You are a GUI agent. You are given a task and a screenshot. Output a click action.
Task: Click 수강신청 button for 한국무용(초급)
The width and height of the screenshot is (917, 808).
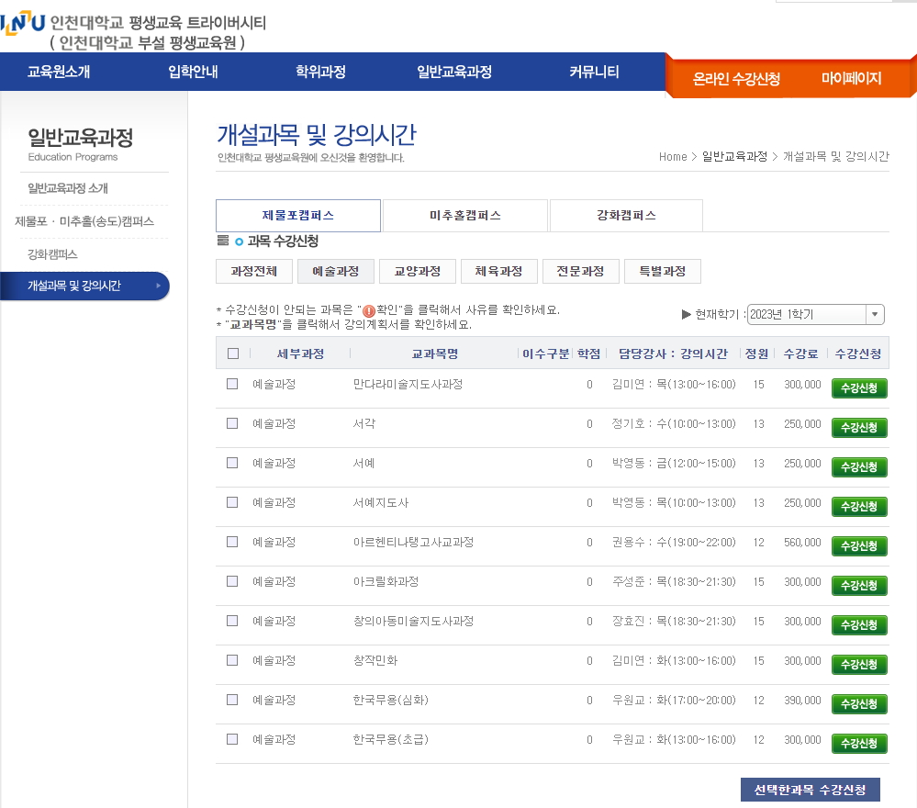pos(859,744)
